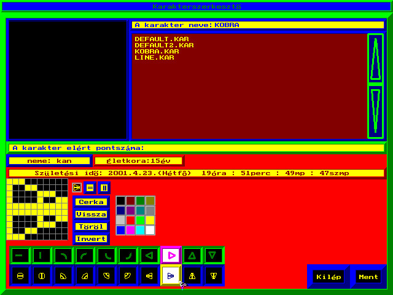Image resolution: width=393 pixels, height=295 pixels.
Task: Click the yellow upward striped triangle icon
Action: 192,276
